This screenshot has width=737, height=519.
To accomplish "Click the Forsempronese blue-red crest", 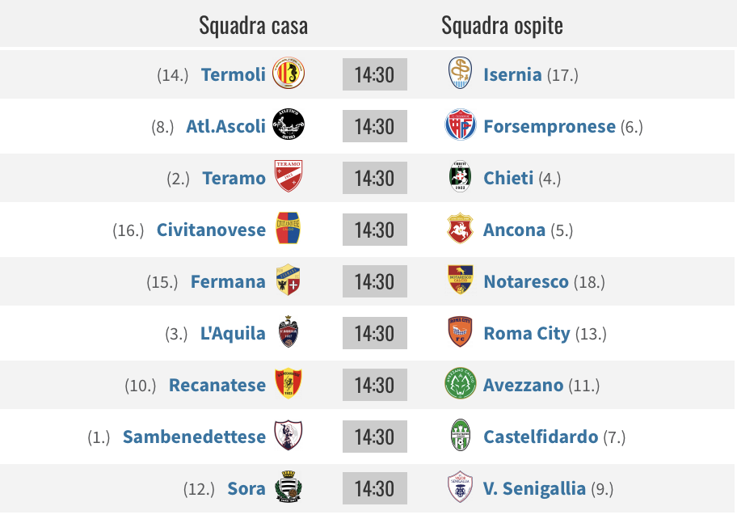I will tap(460, 125).
